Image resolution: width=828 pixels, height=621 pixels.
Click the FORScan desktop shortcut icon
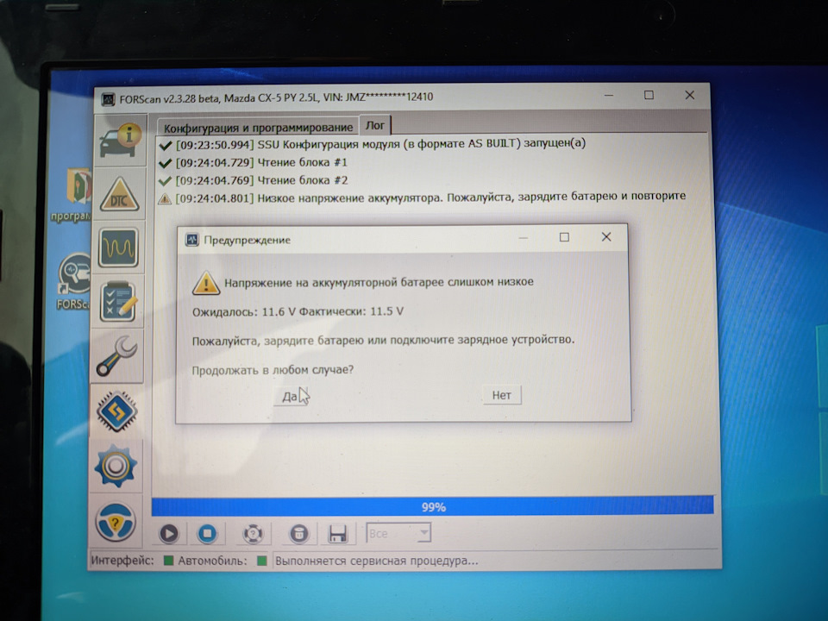click(74, 274)
